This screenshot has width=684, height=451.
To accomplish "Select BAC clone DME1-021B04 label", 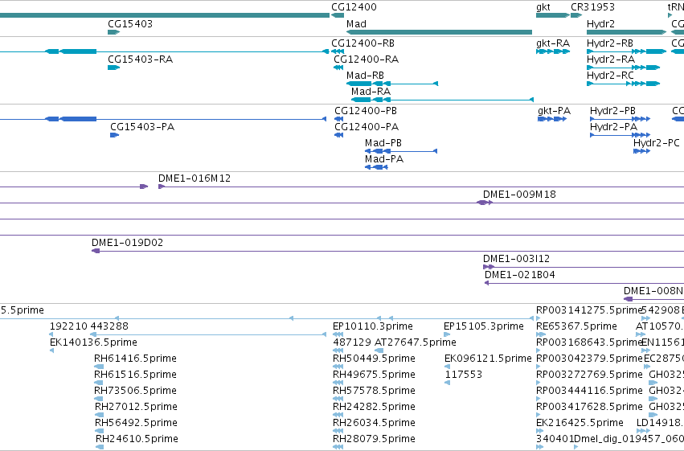I will (x=519, y=275).
